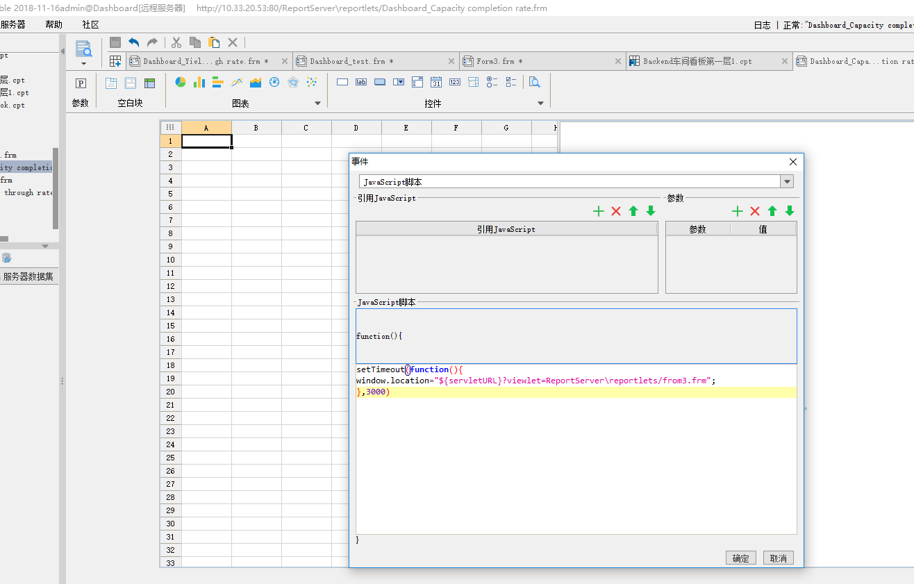
Task: Expand the 控件 widget gallery dropdown
Action: (541, 103)
